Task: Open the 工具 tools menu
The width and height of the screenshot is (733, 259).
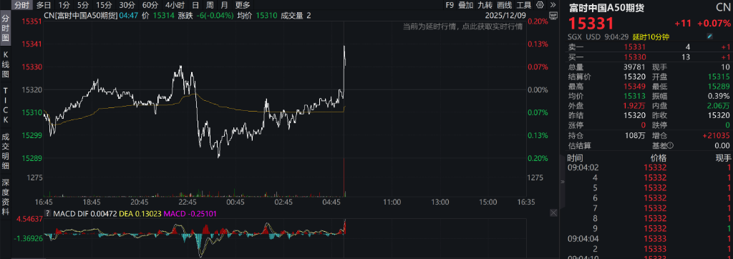Action: click(x=523, y=5)
